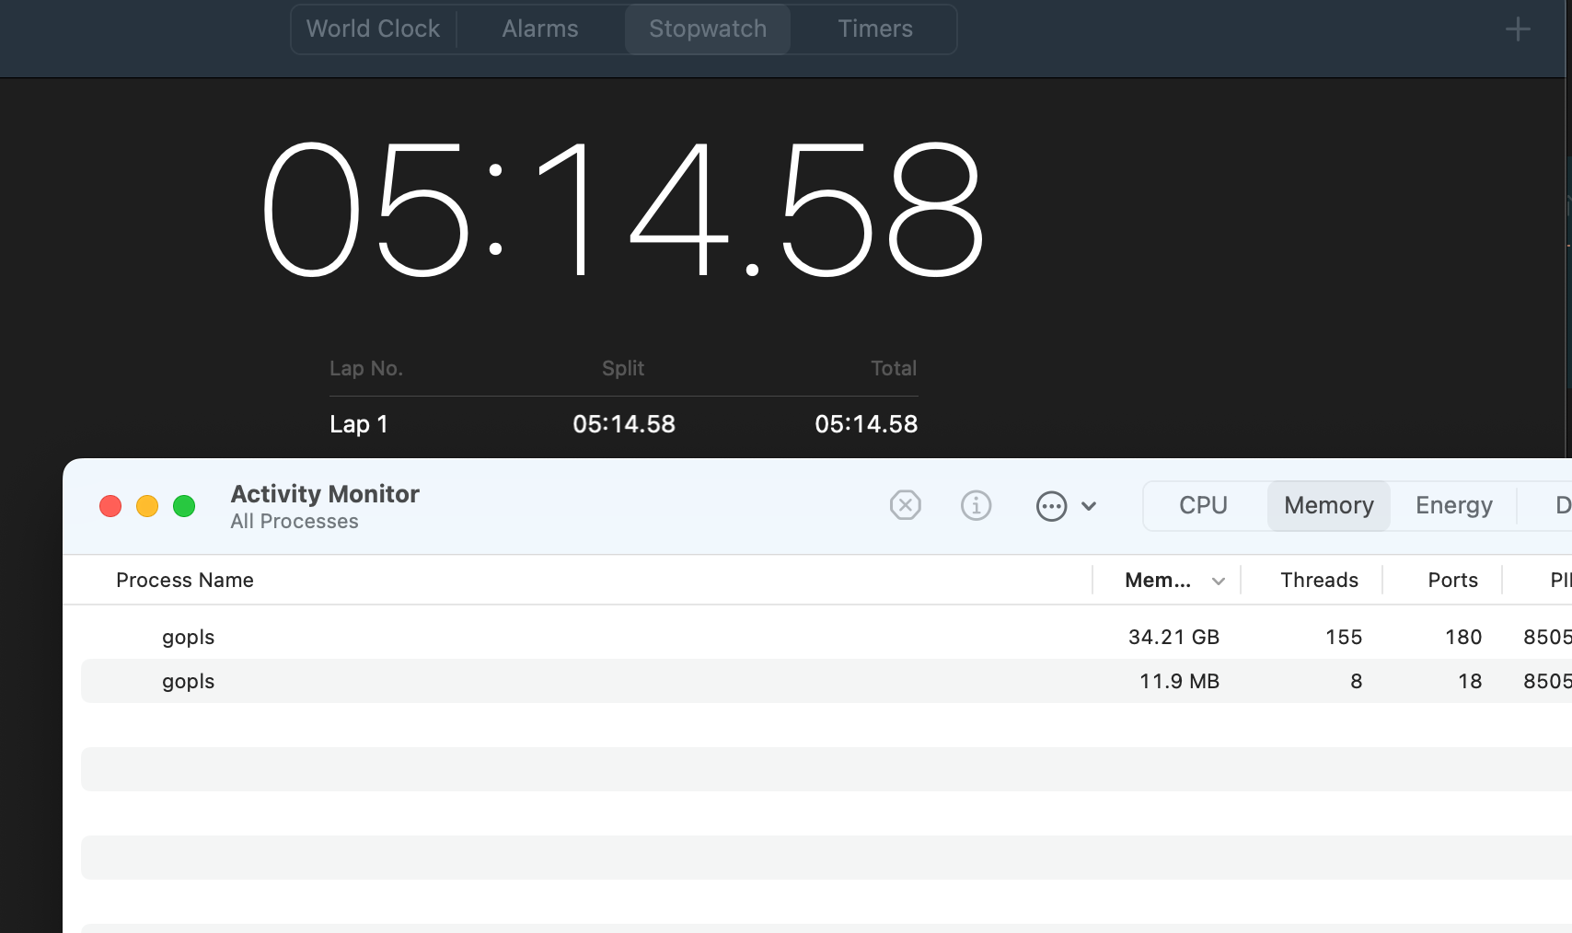Switch to CPU tab in Activity Monitor
Screen dimensions: 1572x933
[1203, 506]
